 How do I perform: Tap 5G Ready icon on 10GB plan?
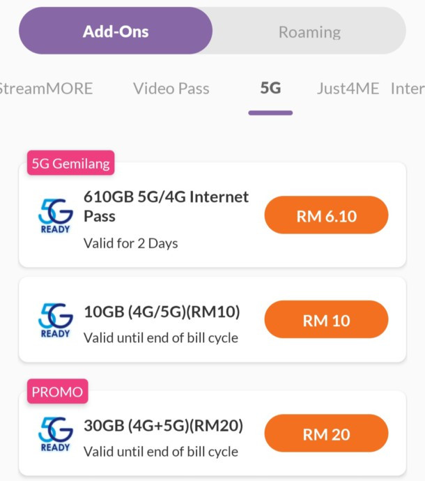[55, 320]
